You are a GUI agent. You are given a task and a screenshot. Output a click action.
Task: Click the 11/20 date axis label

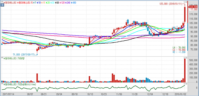pos(135,94)
